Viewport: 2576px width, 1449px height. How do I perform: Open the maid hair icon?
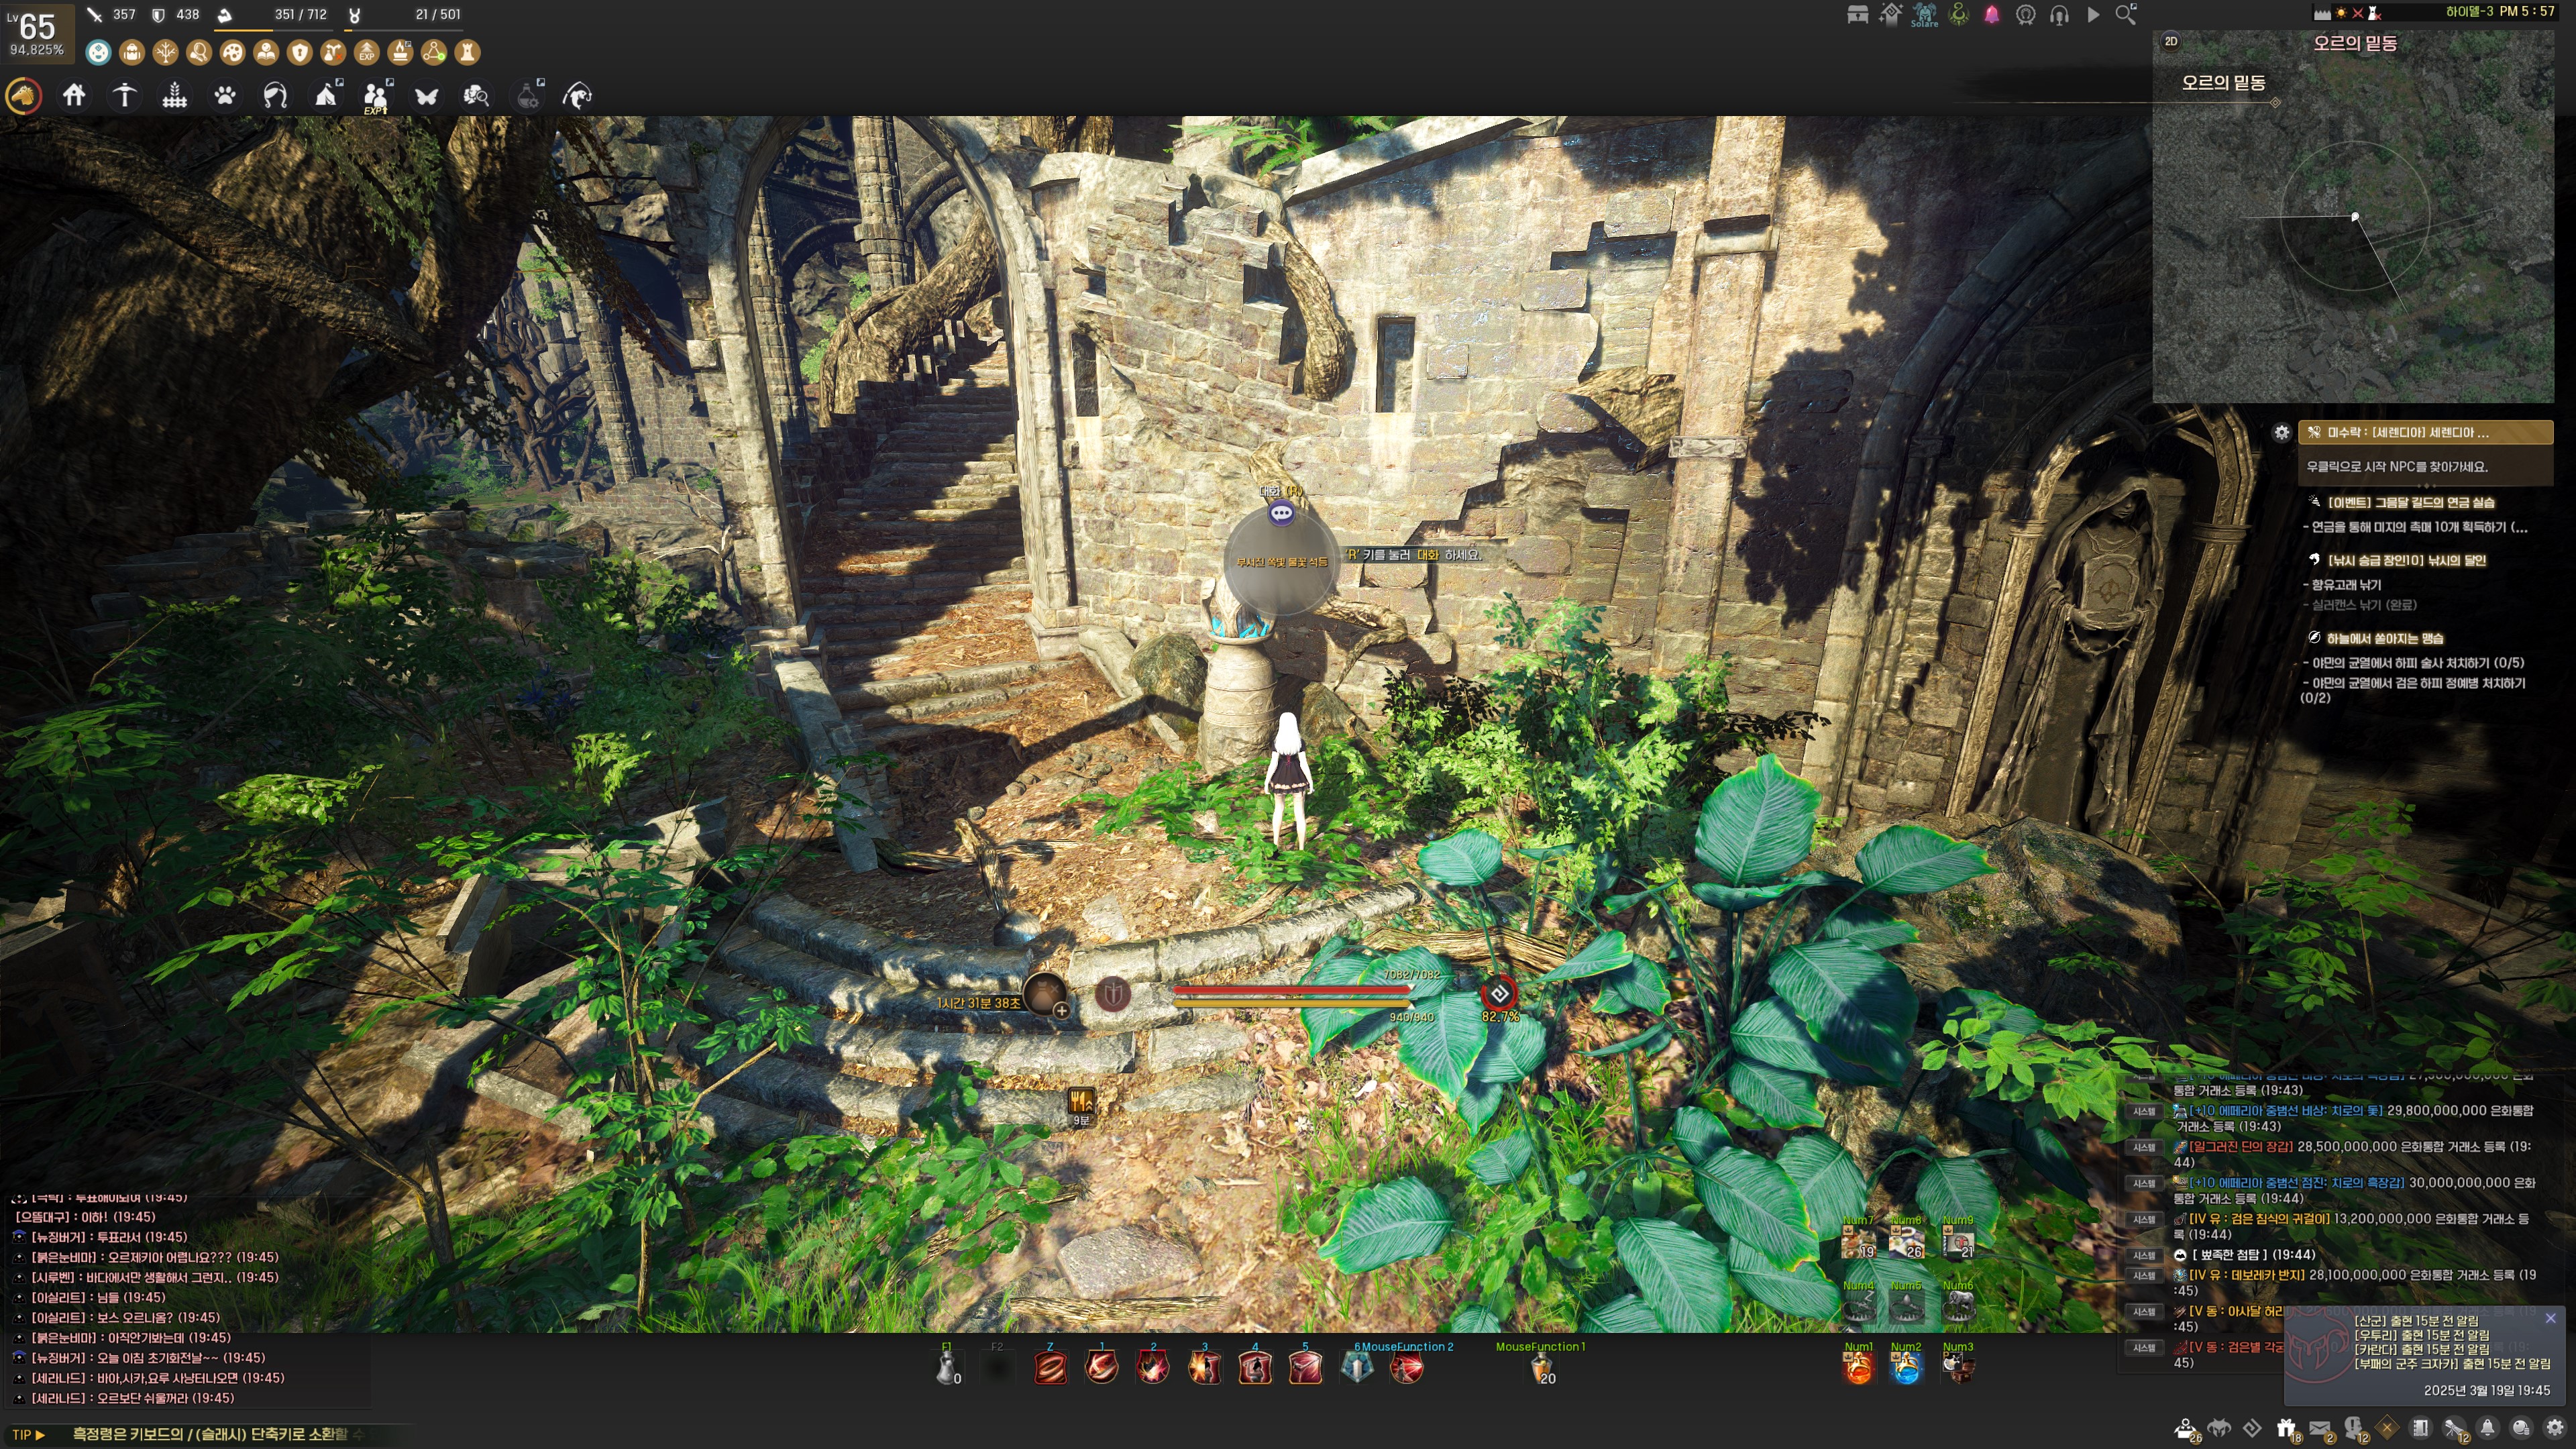pyautogui.click(x=275, y=96)
